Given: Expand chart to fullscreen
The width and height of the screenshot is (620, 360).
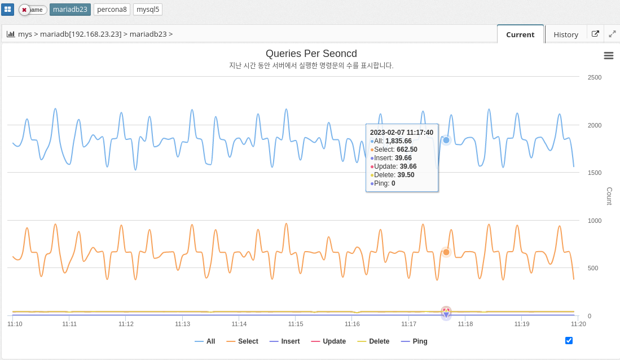Looking at the screenshot, I should 612,34.
